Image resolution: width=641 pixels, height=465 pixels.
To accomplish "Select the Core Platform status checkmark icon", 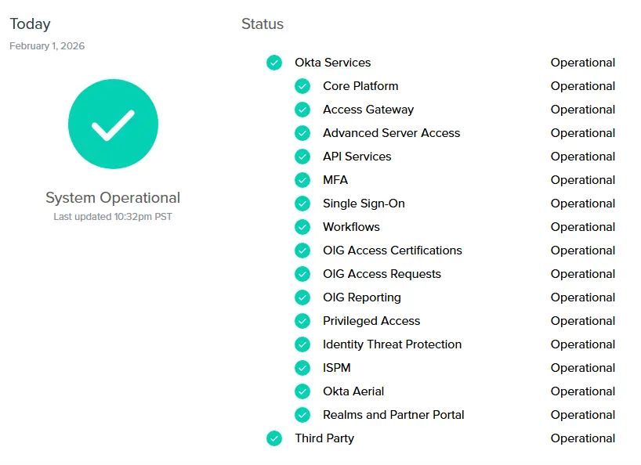I will 302,86.
